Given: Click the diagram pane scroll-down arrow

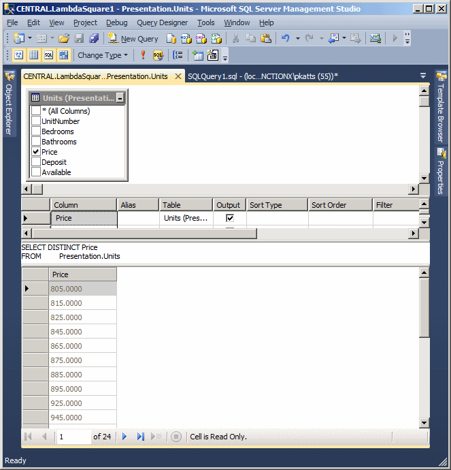Looking at the screenshot, I should [x=424, y=178].
